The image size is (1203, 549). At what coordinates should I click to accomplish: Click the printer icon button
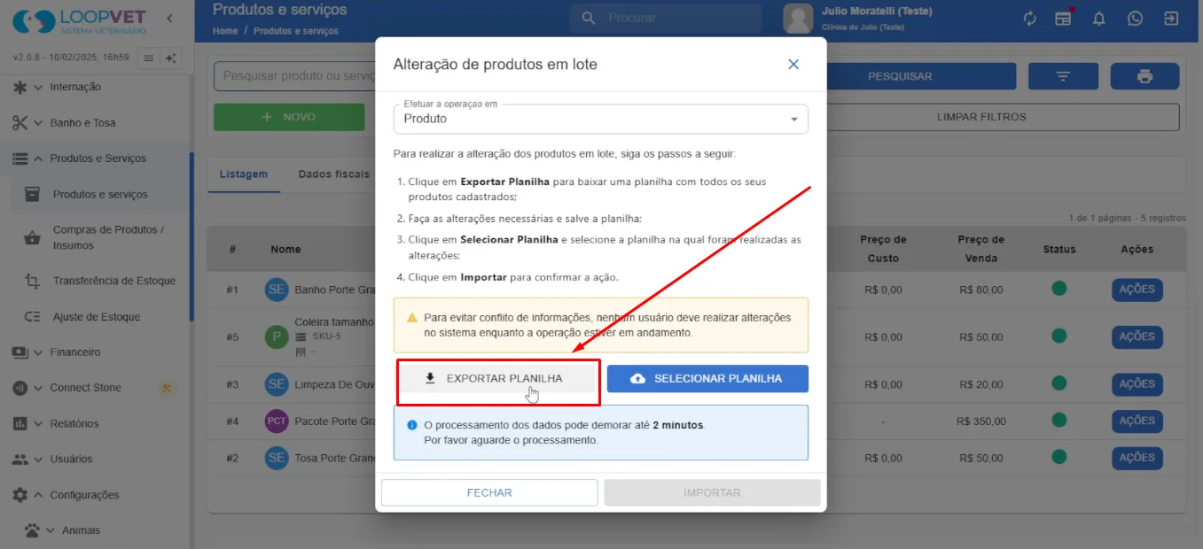pos(1144,76)
